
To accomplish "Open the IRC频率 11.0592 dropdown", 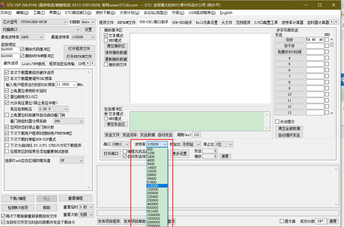I will pos(67,85).
